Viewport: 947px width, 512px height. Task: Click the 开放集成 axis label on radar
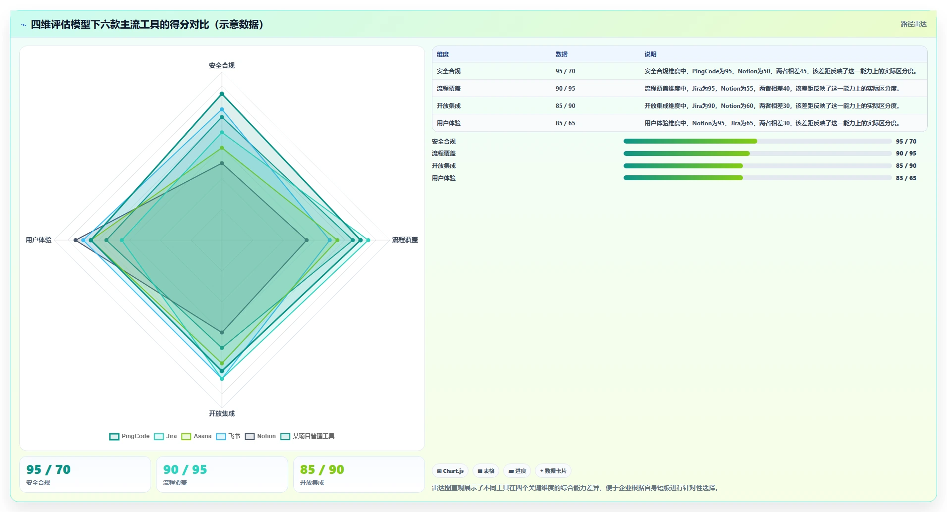click(222, 413)
